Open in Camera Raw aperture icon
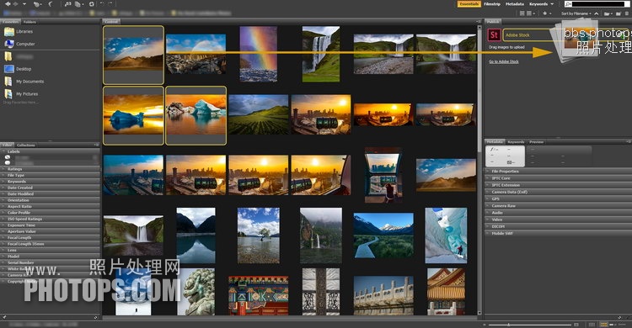 (x=92, y=4)
